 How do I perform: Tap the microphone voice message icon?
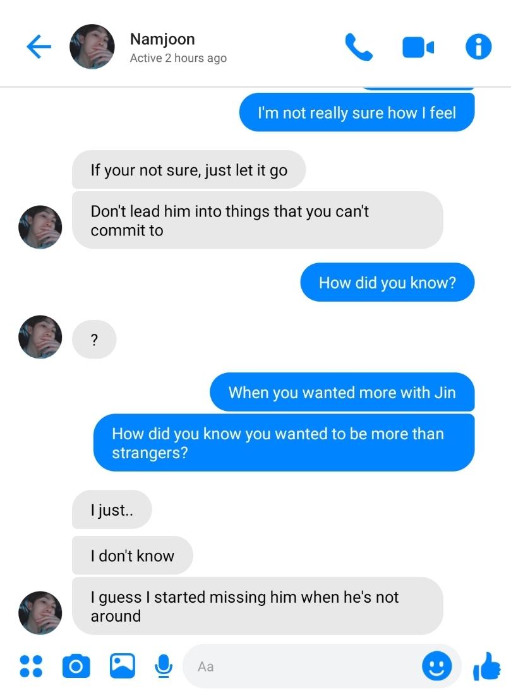point(164,666)
